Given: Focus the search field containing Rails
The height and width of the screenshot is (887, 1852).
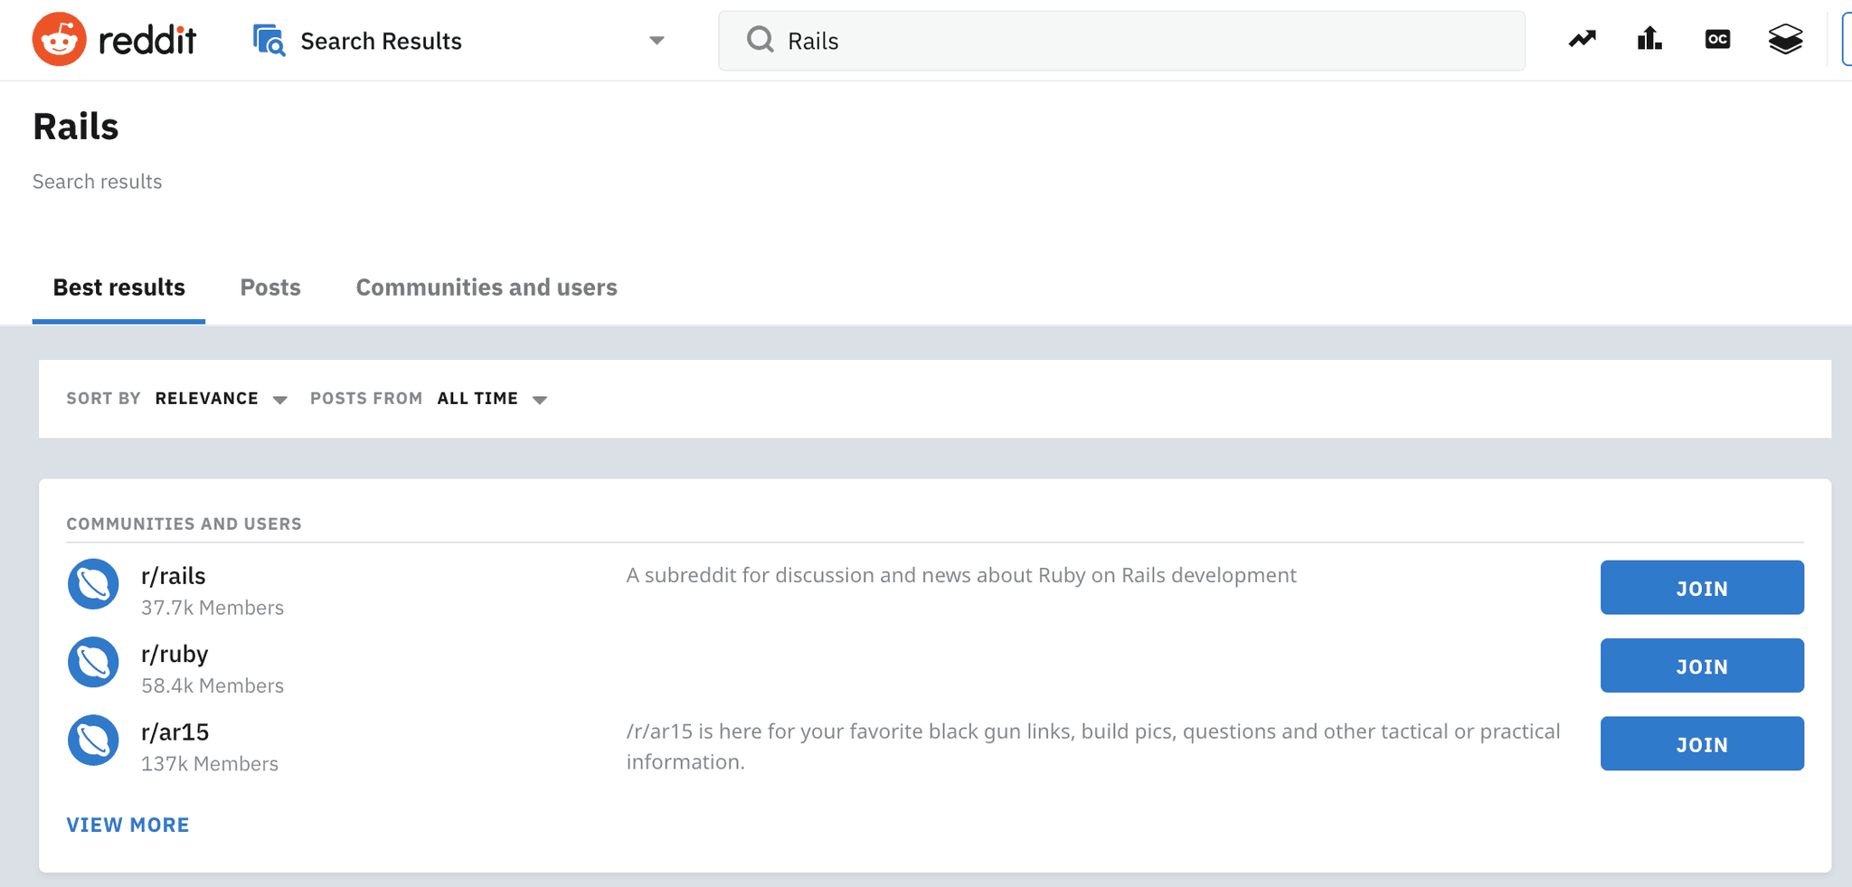Looking at the screenshot, I should pyautogui.click(x=1121, y=41).
